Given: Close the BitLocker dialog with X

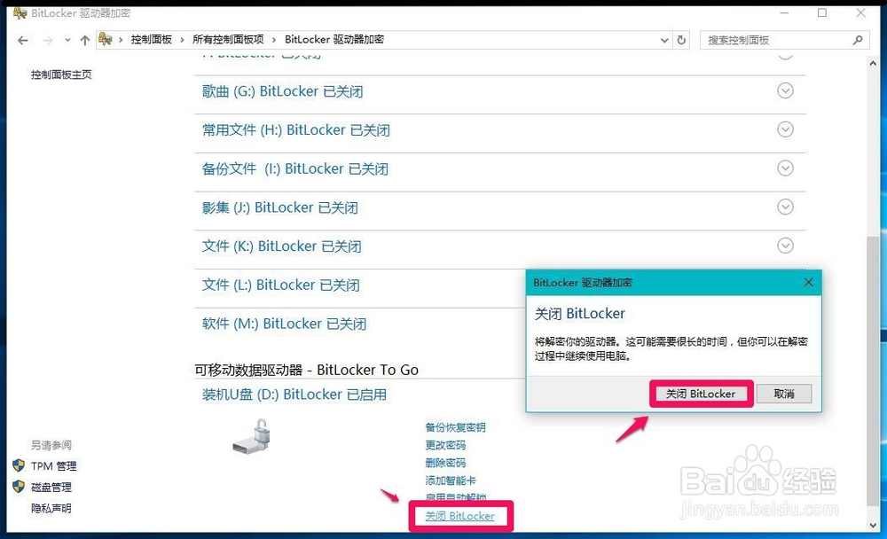Looking at the screenshot, I should [808, 282].
